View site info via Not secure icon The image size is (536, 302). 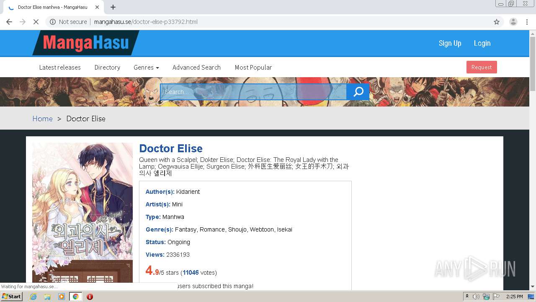click(53, 22)
